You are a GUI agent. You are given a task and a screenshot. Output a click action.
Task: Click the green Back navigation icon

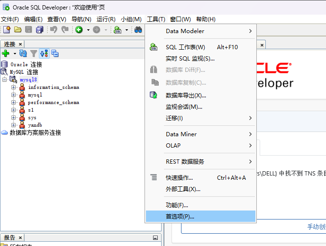click(79, 30)
